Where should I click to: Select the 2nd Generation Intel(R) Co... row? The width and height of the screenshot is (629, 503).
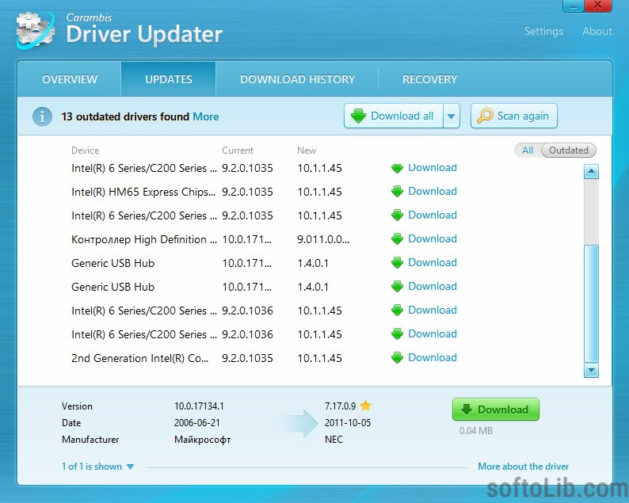pos(265,358)
